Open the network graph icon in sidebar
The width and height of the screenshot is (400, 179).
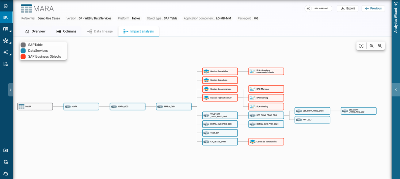tap(6, 41)
